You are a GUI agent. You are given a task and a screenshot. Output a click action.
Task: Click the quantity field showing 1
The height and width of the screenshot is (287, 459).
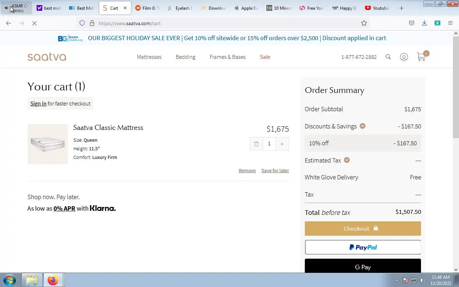click(x=269, y=144)
